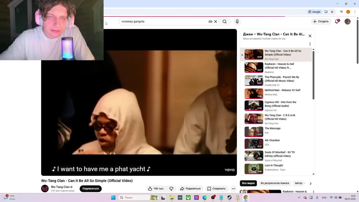The height and width of the screenshot is (202, 359).
Task: Play Lost in Thought by Funkdoobiest
Action: [x=276, y=169]
